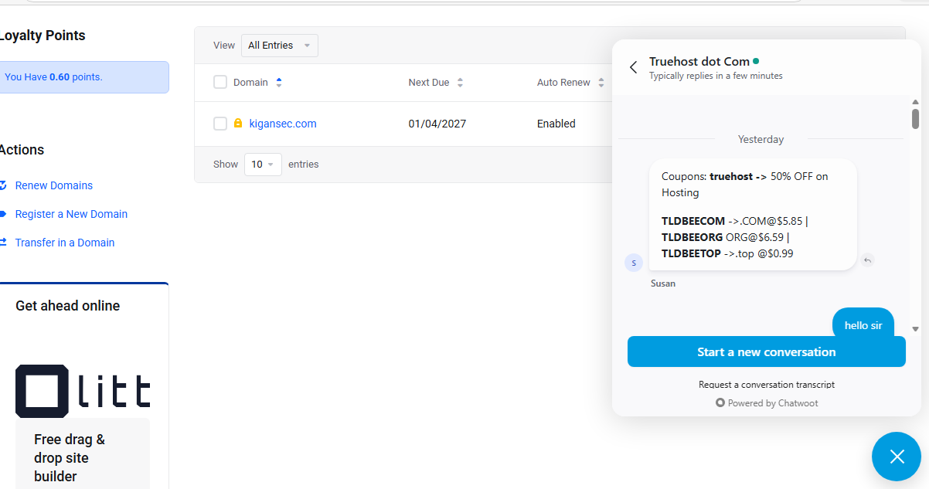Click the Get ahead online heading
The image size is (929, 489).
click(x=68, y=306)
